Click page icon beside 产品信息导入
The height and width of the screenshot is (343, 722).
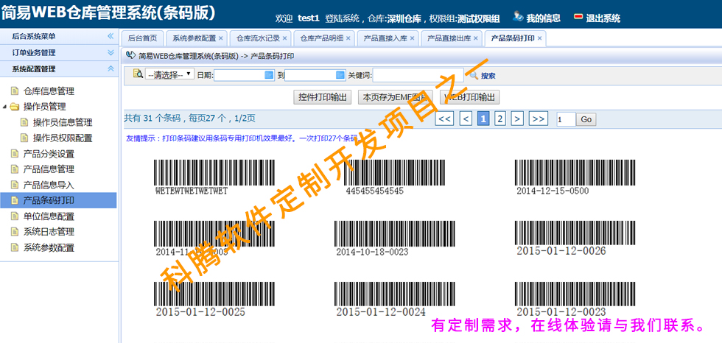pyautogui.click(x=15, y=185)
